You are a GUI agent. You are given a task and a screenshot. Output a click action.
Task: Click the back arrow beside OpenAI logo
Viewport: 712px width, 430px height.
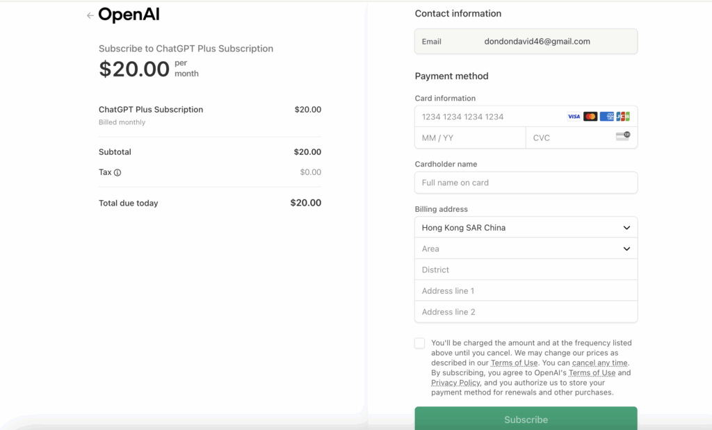(x=90, y=15)
